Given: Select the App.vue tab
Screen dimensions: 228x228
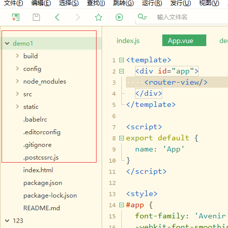Looking at the screenshot, I should coord(184,41).
